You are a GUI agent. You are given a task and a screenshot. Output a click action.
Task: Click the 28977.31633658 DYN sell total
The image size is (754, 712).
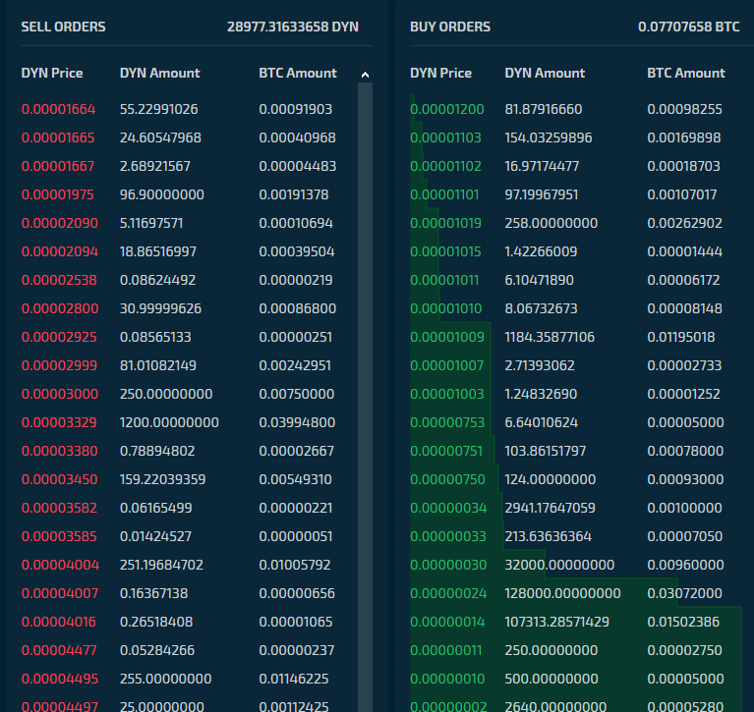tap(293, 27)
